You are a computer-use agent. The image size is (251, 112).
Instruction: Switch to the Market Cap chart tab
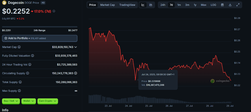pyautogui.click(x=107, y=5)
